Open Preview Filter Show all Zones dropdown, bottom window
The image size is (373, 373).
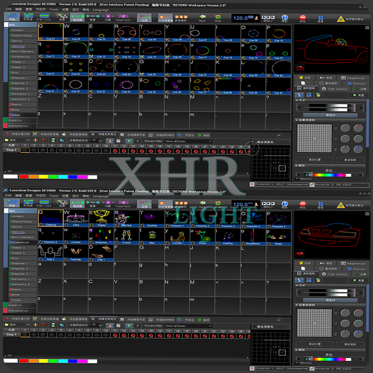tap(188, 326)
